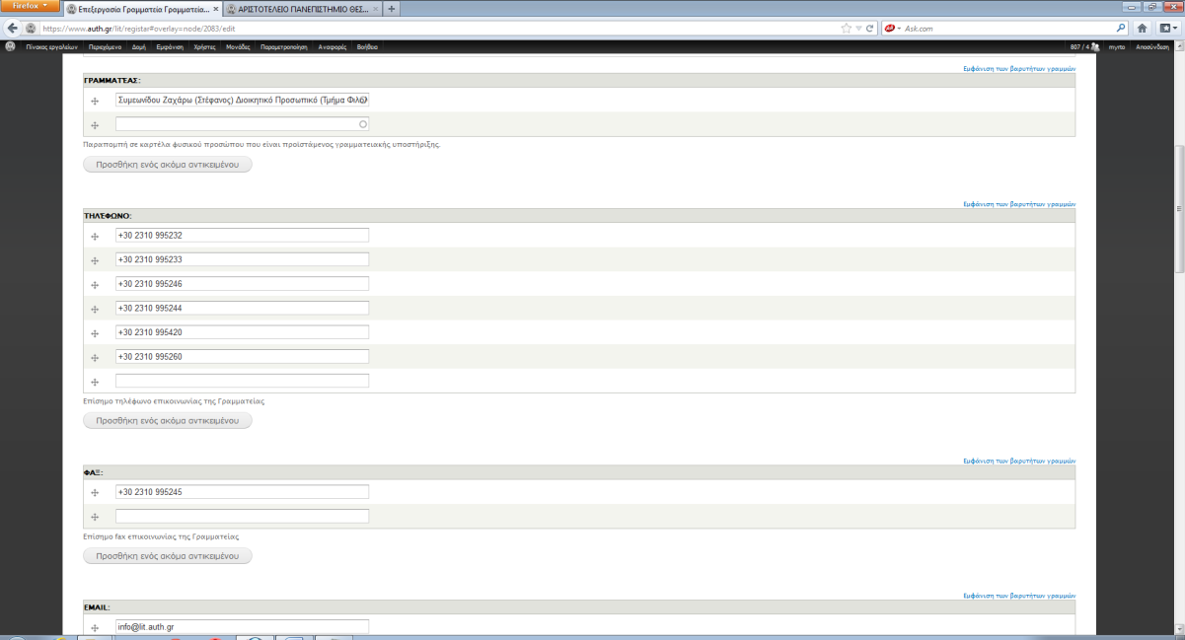Viewport: 1185px width, 640px height.
Task: Click drag handle next to +30 2310 995233
Action: (95, 260)
